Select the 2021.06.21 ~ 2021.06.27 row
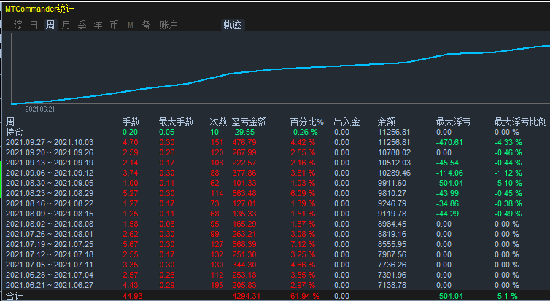Image resolution: width=550 pixels, height=301 pixels. click(275, 285)
